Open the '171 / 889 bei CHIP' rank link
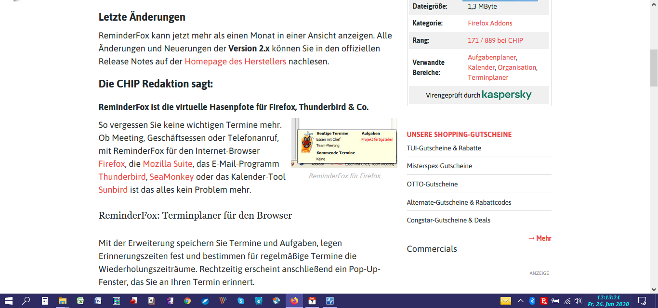Viewport: 658px width, 308px height. point(495,40)
